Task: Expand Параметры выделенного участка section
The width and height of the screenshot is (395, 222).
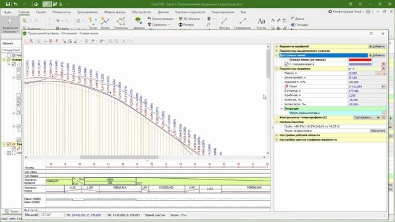Action: coord(276,51)
